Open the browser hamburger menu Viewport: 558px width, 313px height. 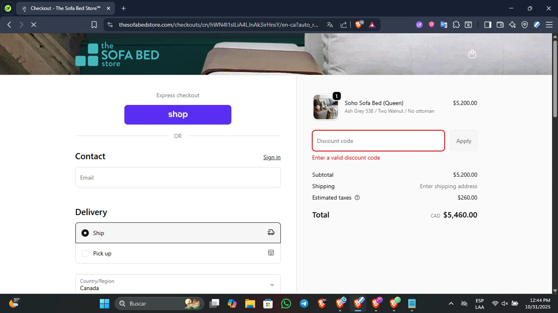(549, 25)
